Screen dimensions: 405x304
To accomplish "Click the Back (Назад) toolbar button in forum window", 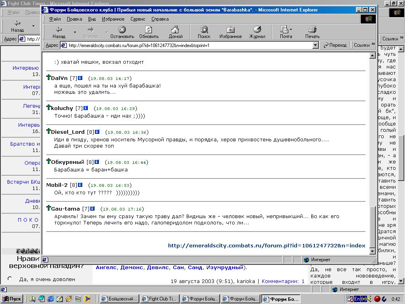I will click(x=59, y=32).
